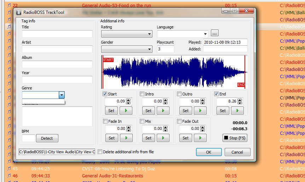Click inside the blue audio waveform display
Viewport: 305px width, 182px height.
174,72
